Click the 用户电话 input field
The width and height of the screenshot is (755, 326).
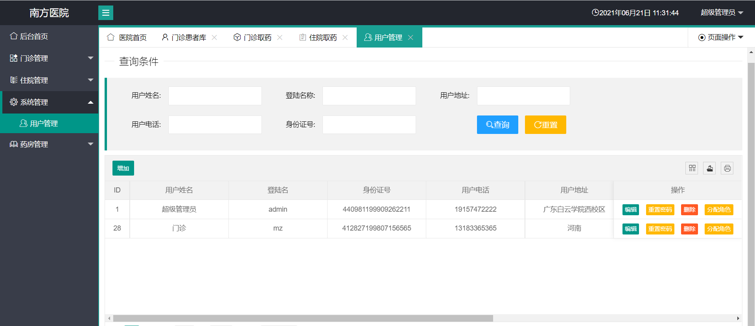click(215, 125)
